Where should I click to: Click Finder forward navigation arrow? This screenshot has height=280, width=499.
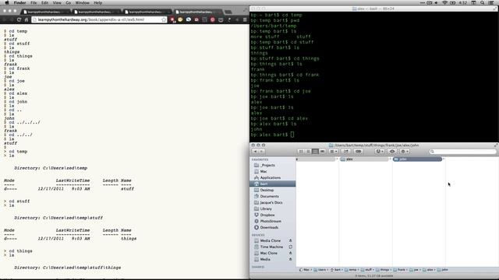pos(261,152)
